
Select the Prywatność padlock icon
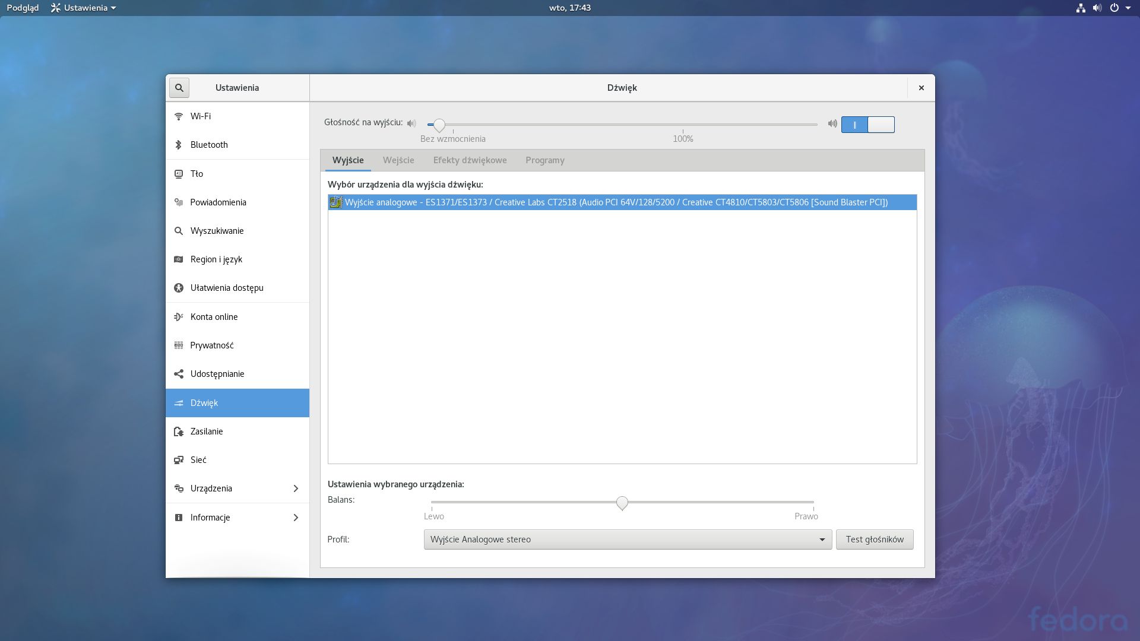pos(179,345)
